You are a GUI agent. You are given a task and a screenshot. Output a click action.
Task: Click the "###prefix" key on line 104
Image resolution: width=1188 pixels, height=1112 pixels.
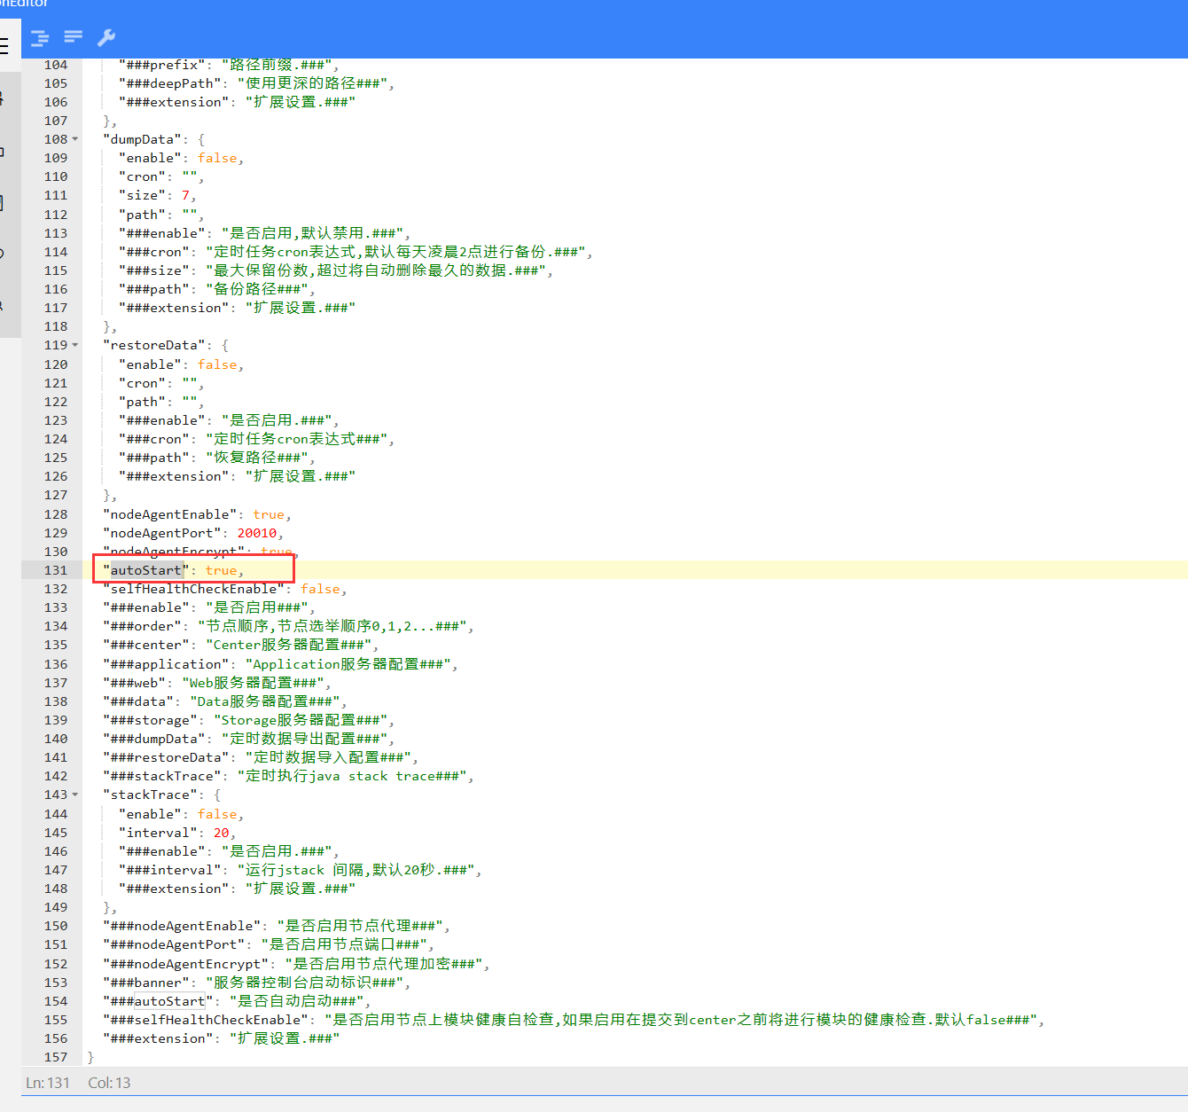pos(162,65)
